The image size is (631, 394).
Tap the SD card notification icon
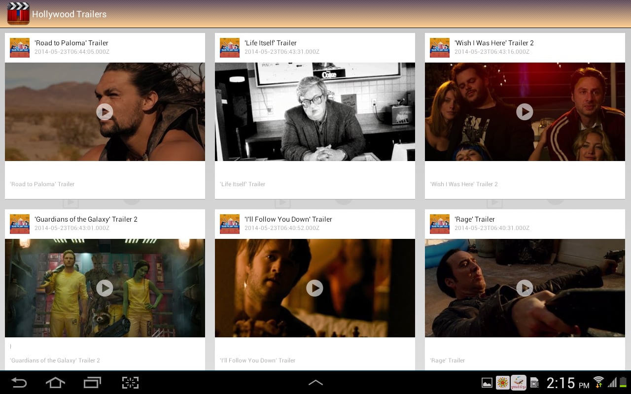pyautogui.click(x=534, y=383)
